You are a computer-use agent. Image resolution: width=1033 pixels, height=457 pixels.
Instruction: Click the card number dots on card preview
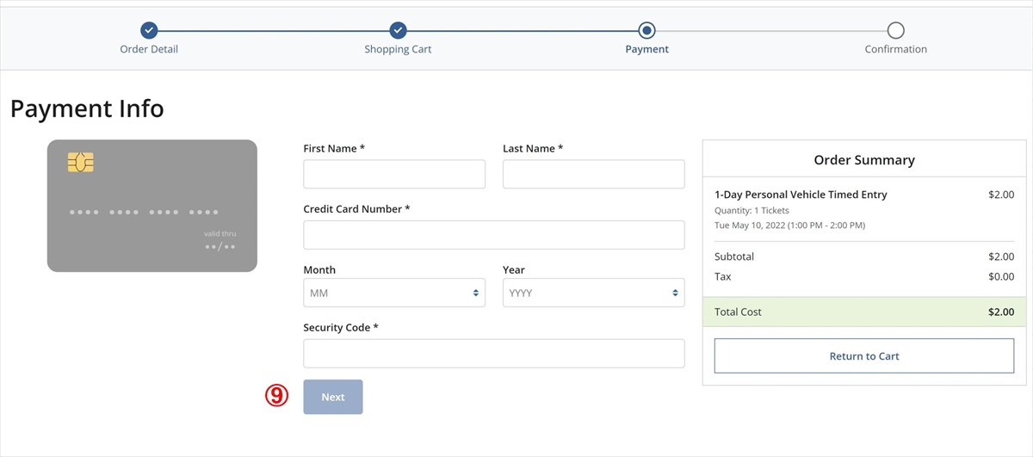tap(144, 212)
